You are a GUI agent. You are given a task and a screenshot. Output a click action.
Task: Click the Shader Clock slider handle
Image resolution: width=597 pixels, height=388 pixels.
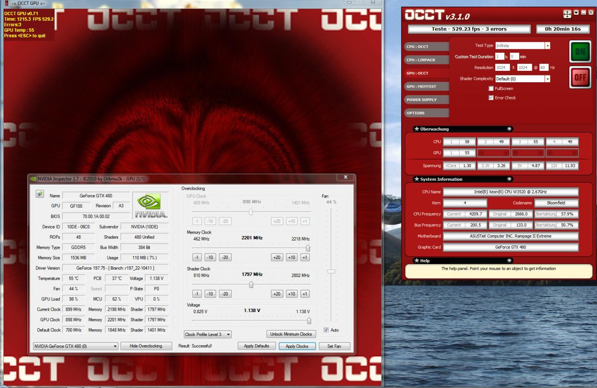coord(251,285)
